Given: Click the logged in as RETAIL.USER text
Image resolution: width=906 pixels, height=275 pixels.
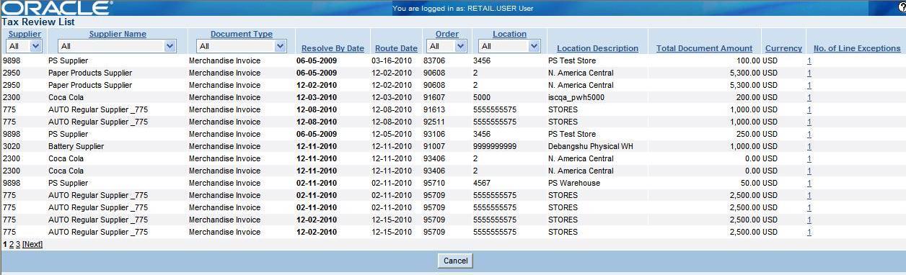Looking at the screenshot, I should click(463, 9).
